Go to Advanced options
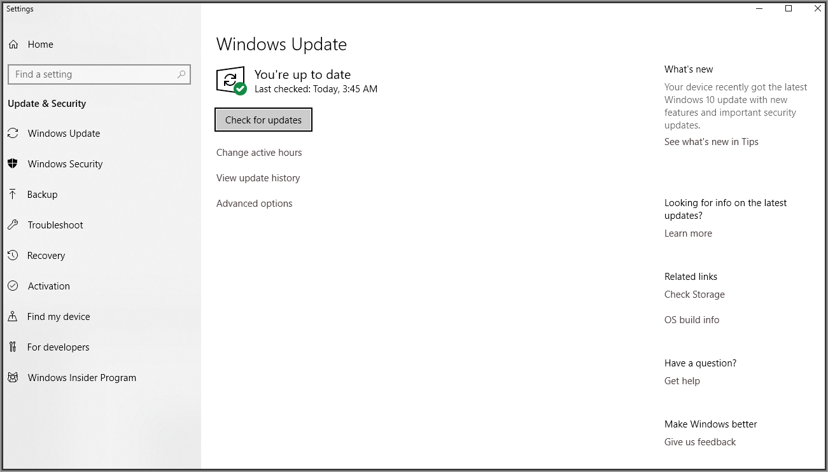This screenshot has width=828, height=472. 254,204
